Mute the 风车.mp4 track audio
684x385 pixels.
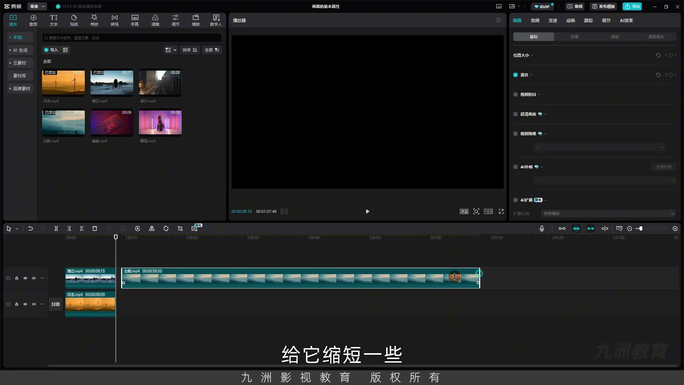click(34, 304)
